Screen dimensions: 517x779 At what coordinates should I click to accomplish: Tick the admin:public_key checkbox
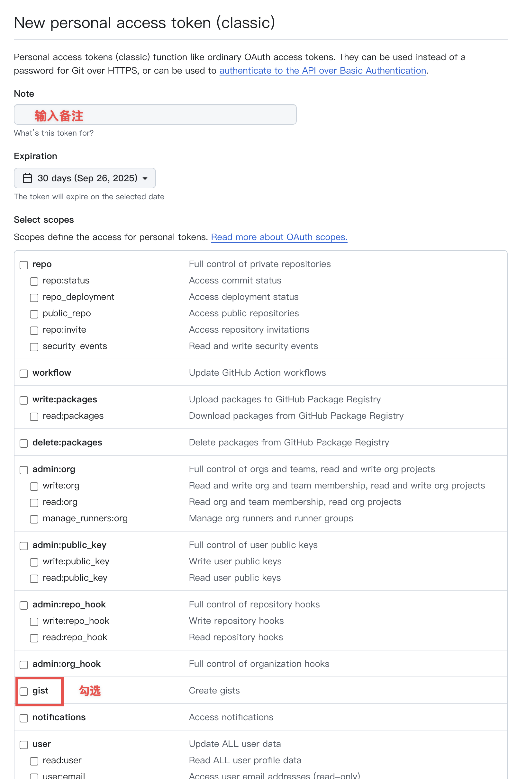coord(24,546)
